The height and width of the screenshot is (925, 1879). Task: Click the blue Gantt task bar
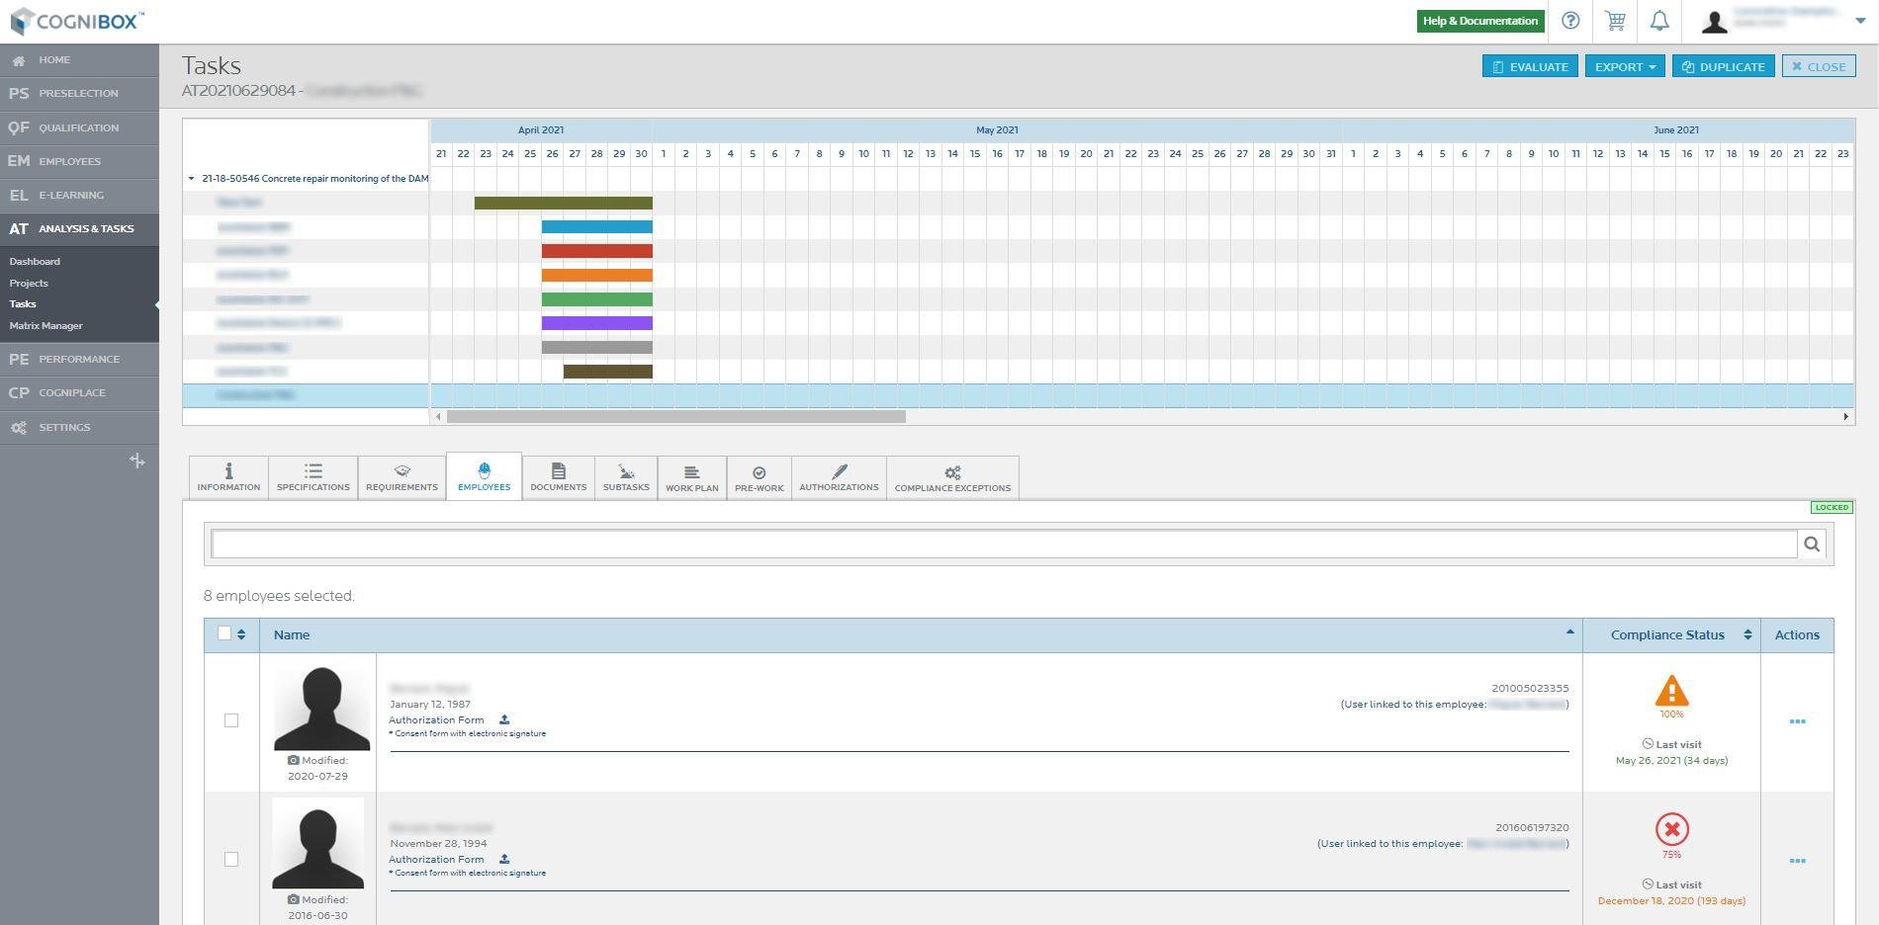597,227
